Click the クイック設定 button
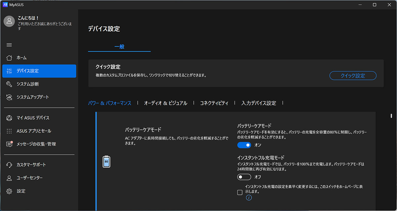This screenshot has height=211, width=397. pyautogui.click(x=353, y=76)
